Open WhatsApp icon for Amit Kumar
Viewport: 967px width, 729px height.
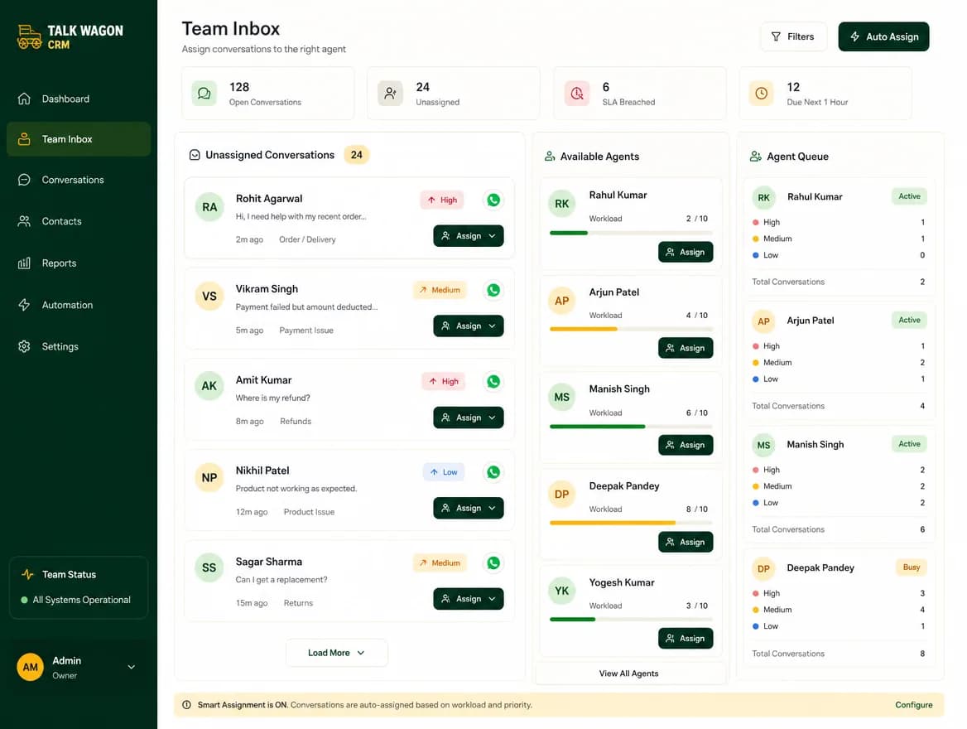coord(493,381)
